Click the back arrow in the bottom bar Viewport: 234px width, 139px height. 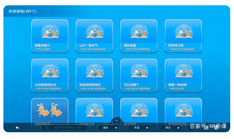(x=17, y=128)
